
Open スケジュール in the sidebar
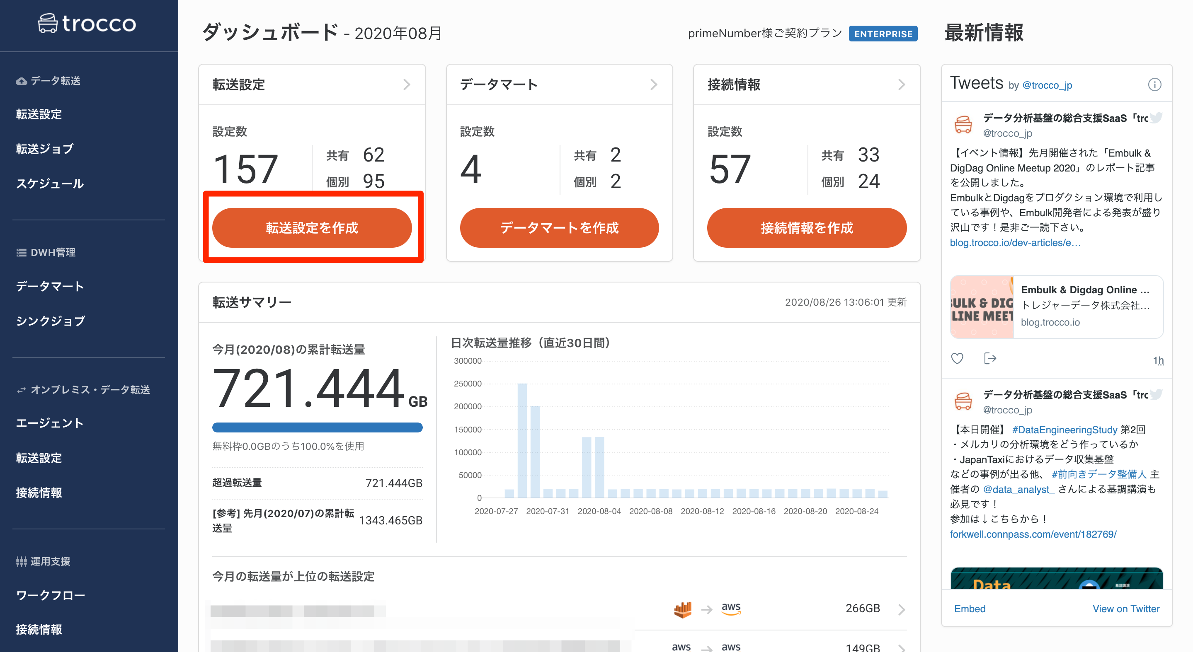50,184
